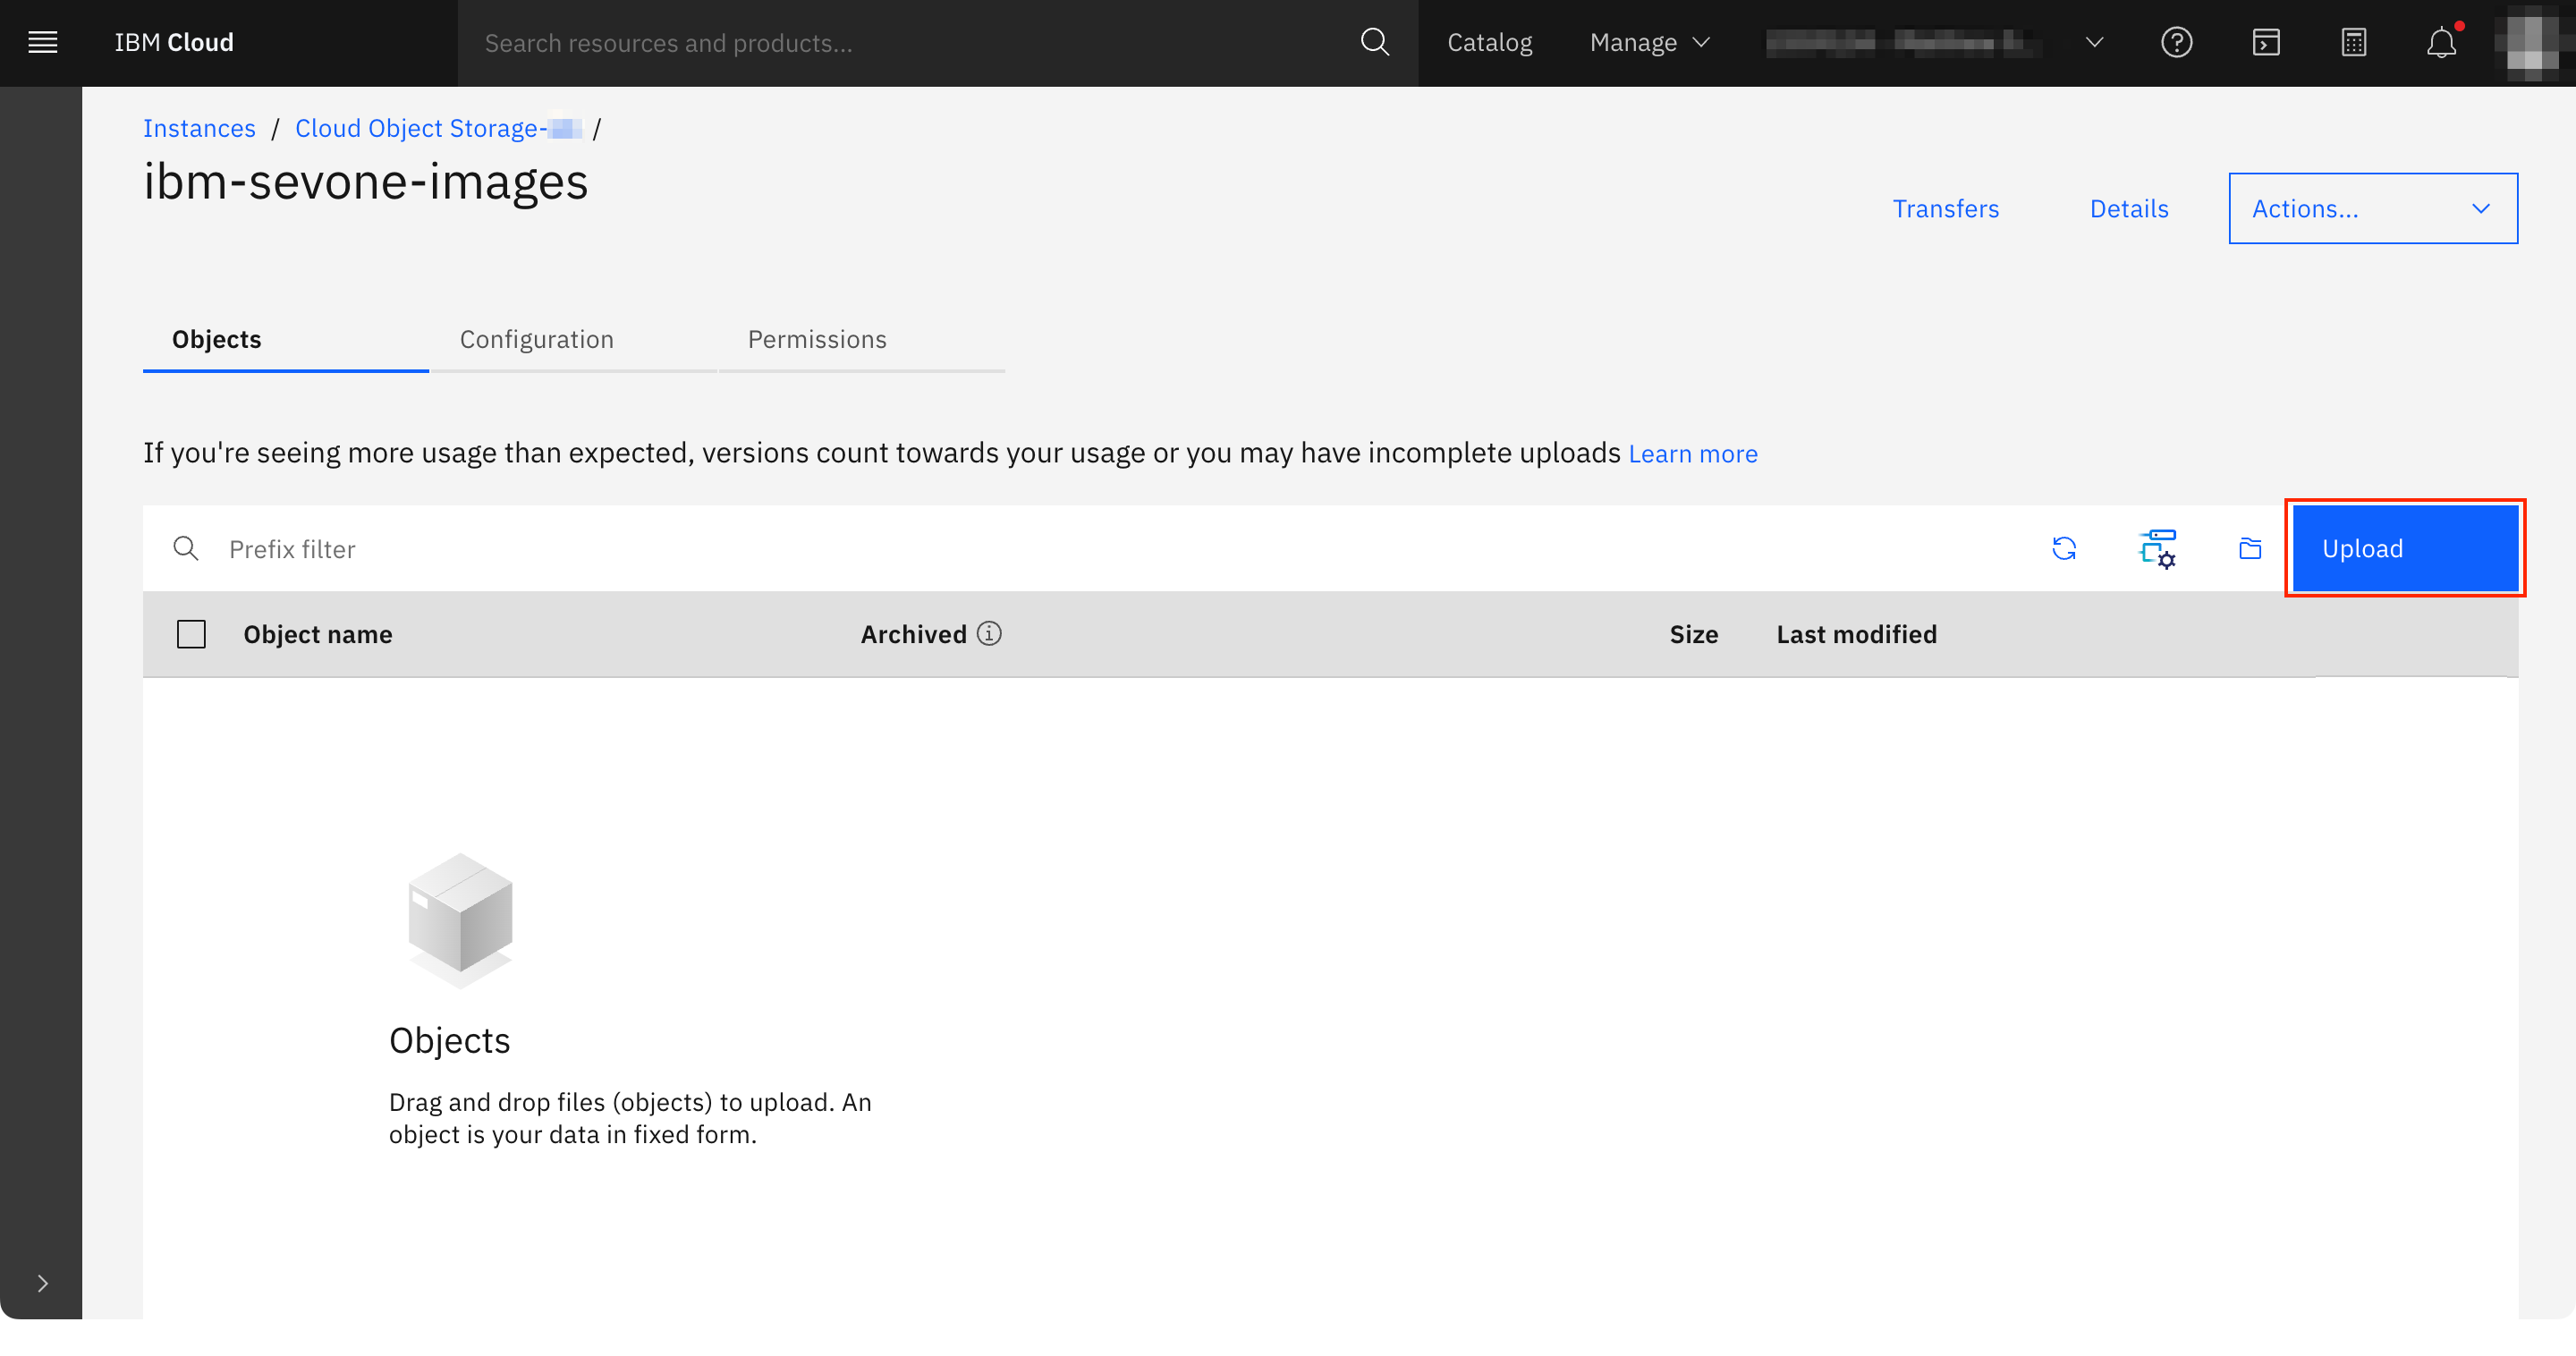Switch to the Objects tab
This screenshot has width=2576, height=1356.
[285, 340]
